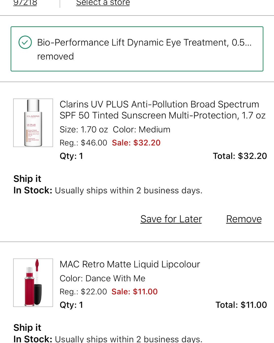The image size is (274, 343).
Task: Click the Size: 1.70 oz text
Action: pyautogui.click(x=84, y=130)
